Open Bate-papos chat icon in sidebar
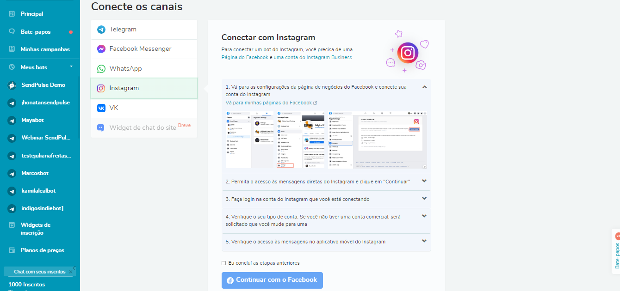The image size is (620, 291). click(x=12, y=32)
